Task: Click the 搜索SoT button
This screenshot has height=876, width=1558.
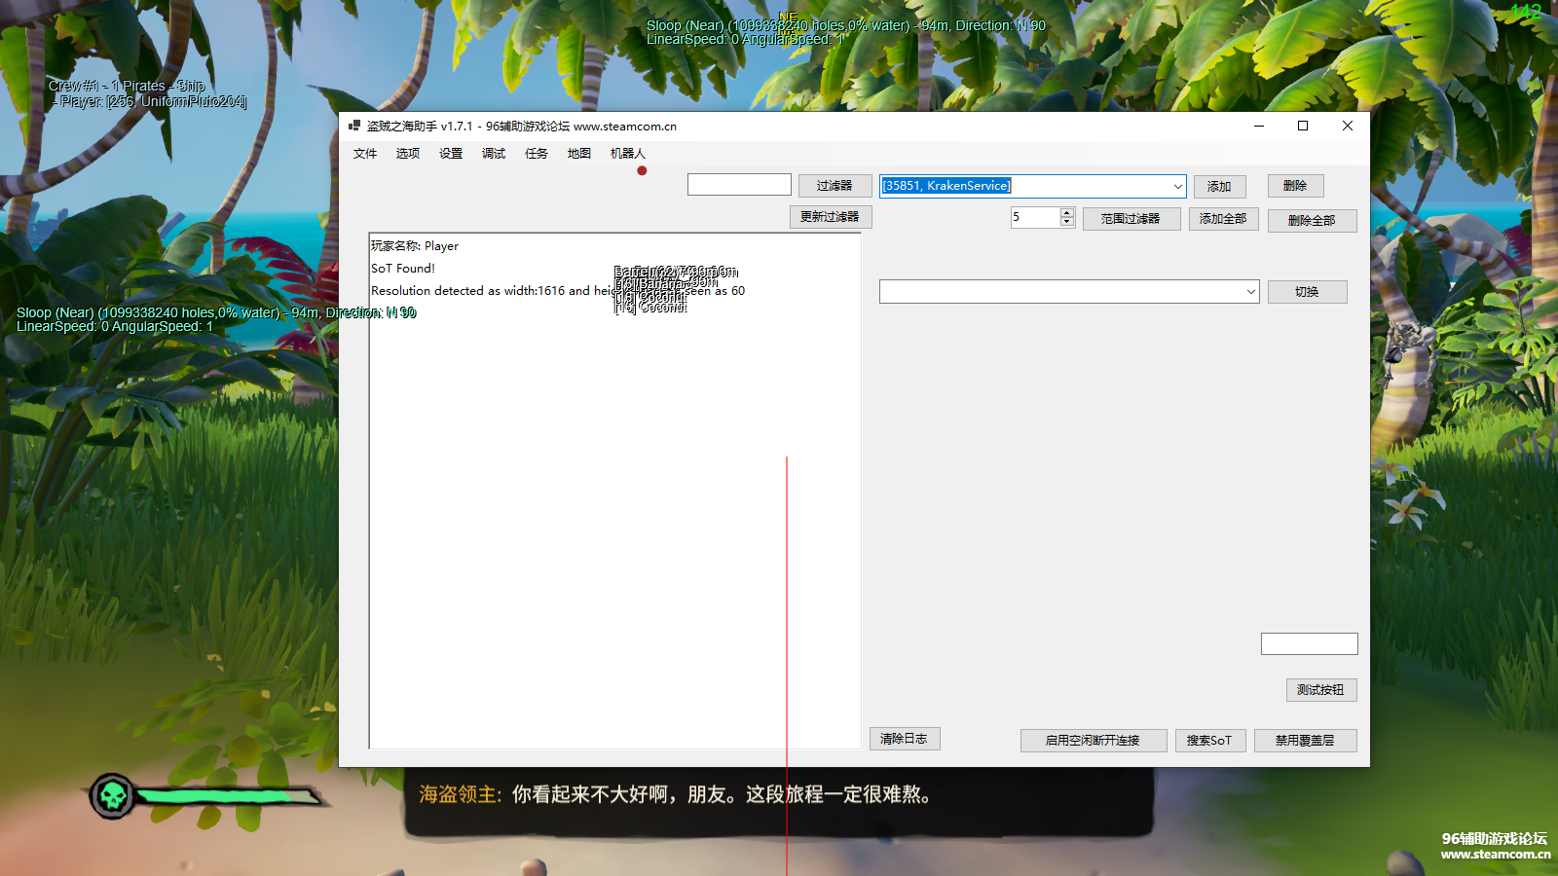Action: (1210, 741)
